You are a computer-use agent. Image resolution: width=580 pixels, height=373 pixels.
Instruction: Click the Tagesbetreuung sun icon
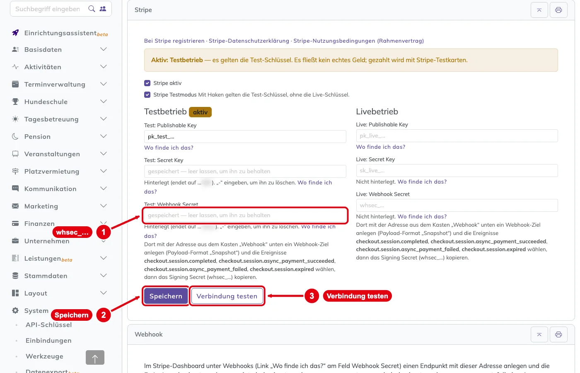coord(15,119)
